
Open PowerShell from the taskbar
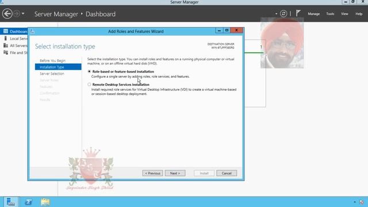click(x=29, y=202)
